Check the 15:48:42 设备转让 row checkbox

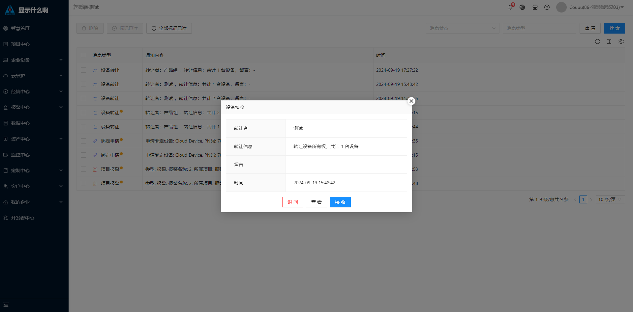pyautogui.click(x=83, y=84)
